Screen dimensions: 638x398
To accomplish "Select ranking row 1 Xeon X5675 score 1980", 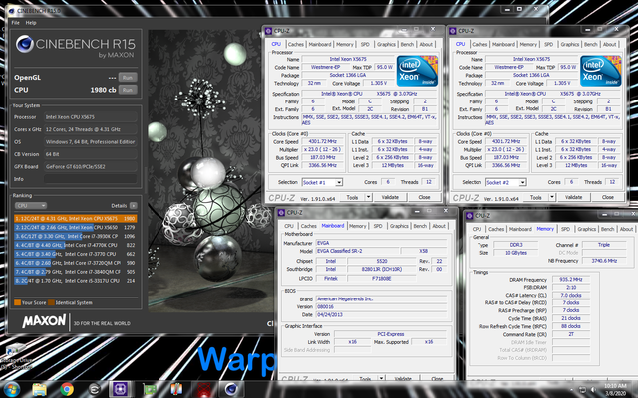I will pos(76,219).
